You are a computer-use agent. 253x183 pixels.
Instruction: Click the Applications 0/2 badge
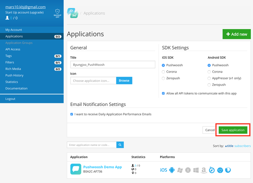tap(58, 37)
